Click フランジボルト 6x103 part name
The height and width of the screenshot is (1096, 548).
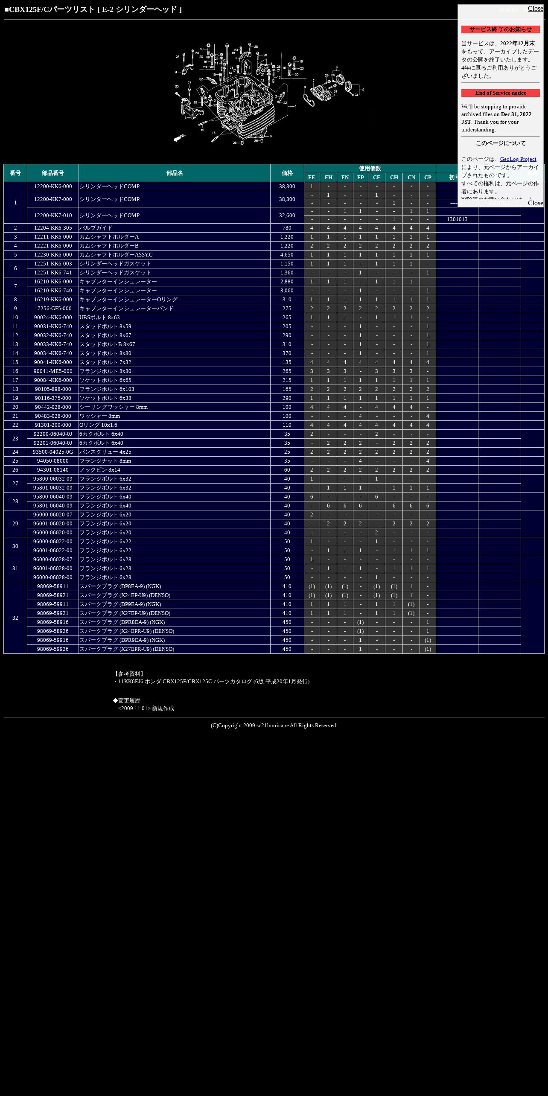click(107, 389)
